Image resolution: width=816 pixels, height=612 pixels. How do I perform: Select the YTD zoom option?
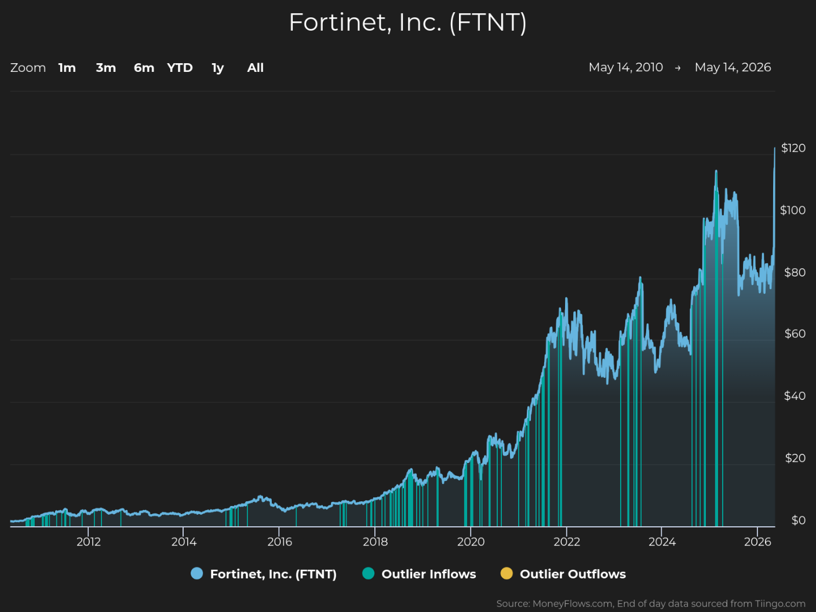point(180,68)
